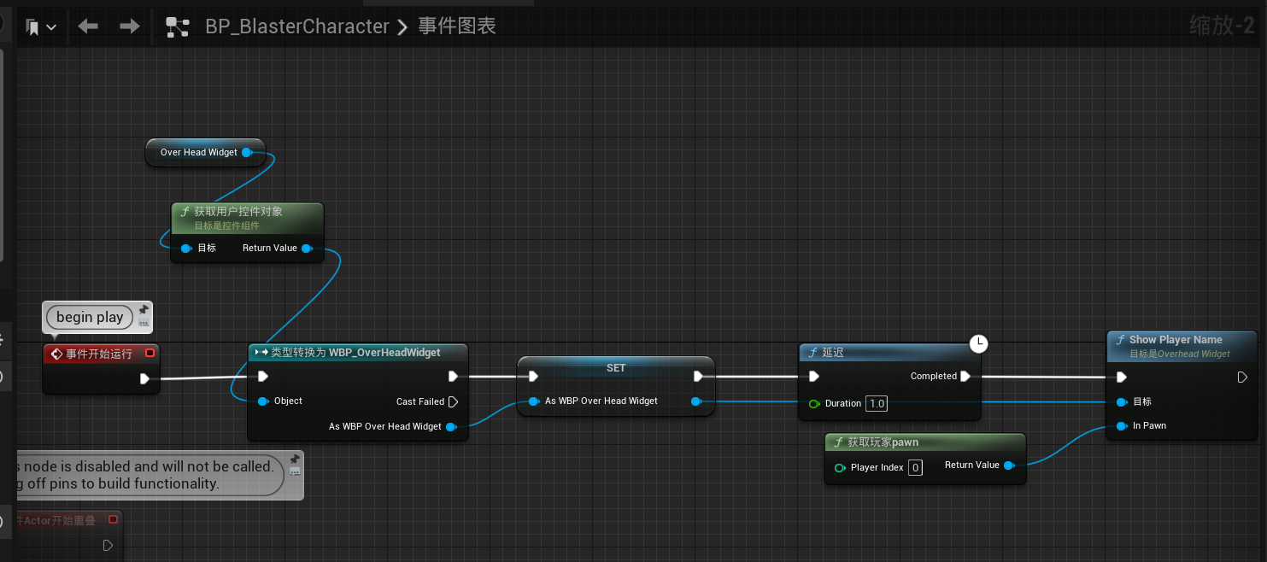Select BP_BlasterCharacter in the breadcrumb

click(x=296, y=26)
